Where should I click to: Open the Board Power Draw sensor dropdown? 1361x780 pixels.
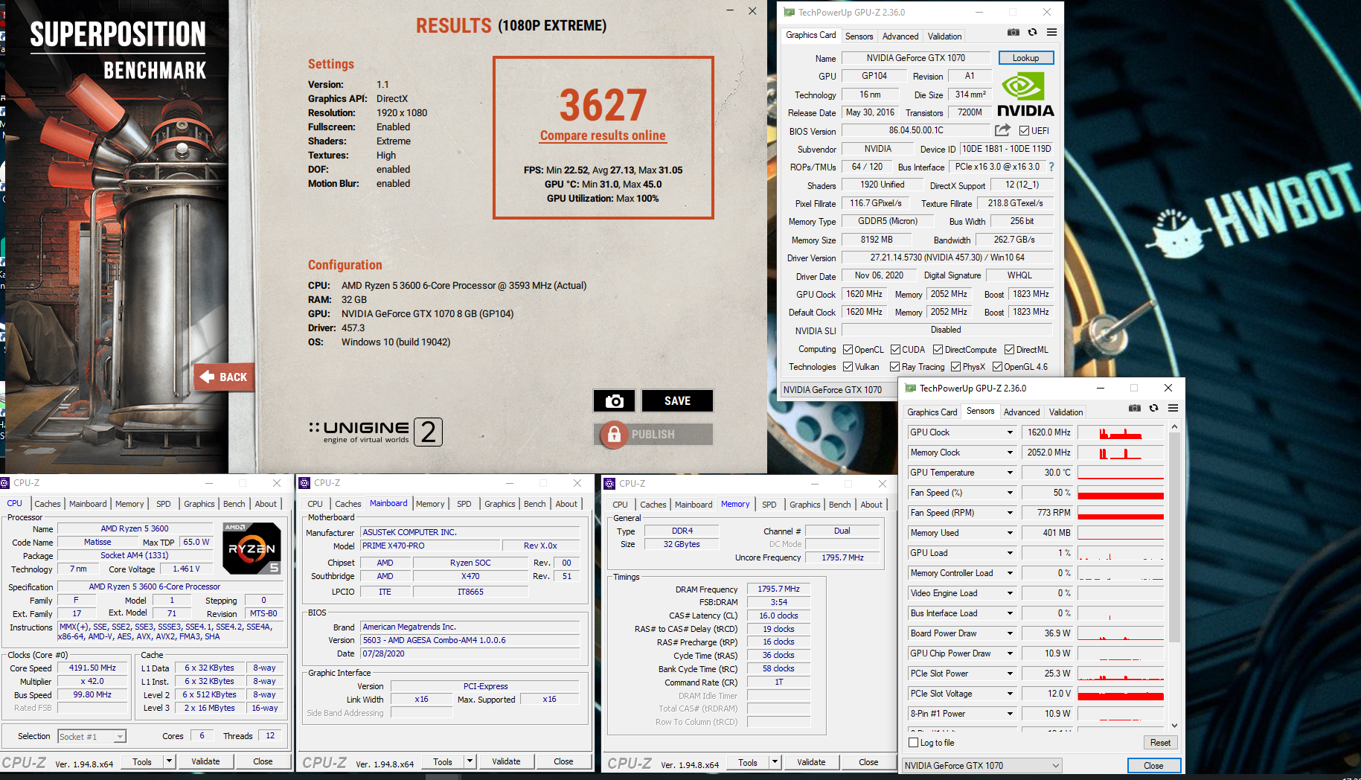click(x=1010, y=633)
